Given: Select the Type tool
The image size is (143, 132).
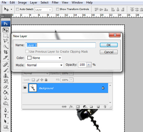Looking at the screenshot, I should tap(5, 116).
